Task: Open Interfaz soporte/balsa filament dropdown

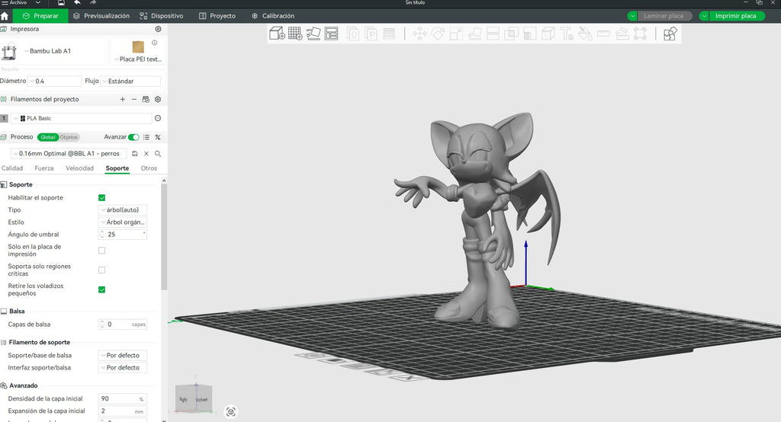Action: (x=123, y=367)
